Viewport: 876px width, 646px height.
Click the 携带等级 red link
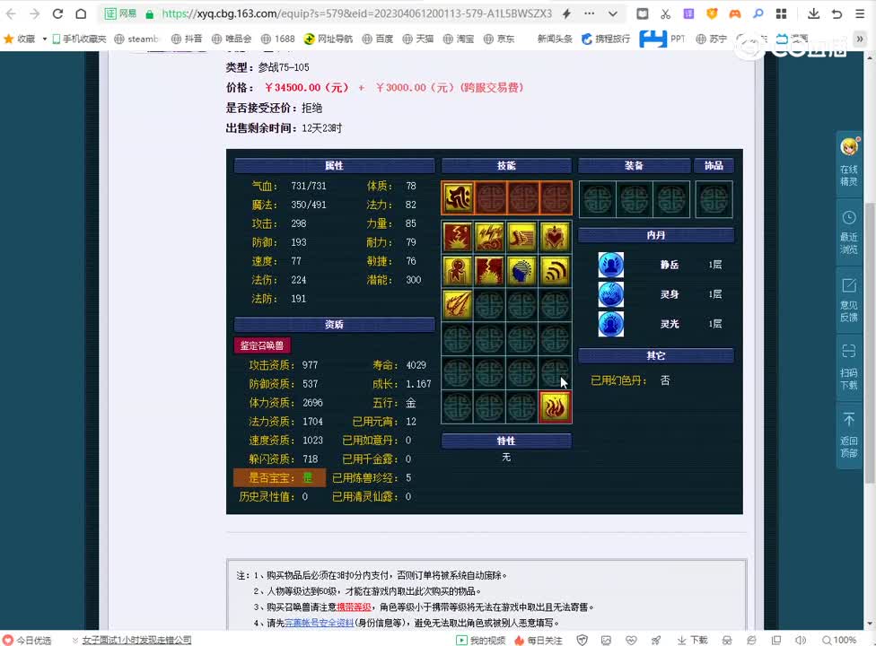[x=354, y=607]
